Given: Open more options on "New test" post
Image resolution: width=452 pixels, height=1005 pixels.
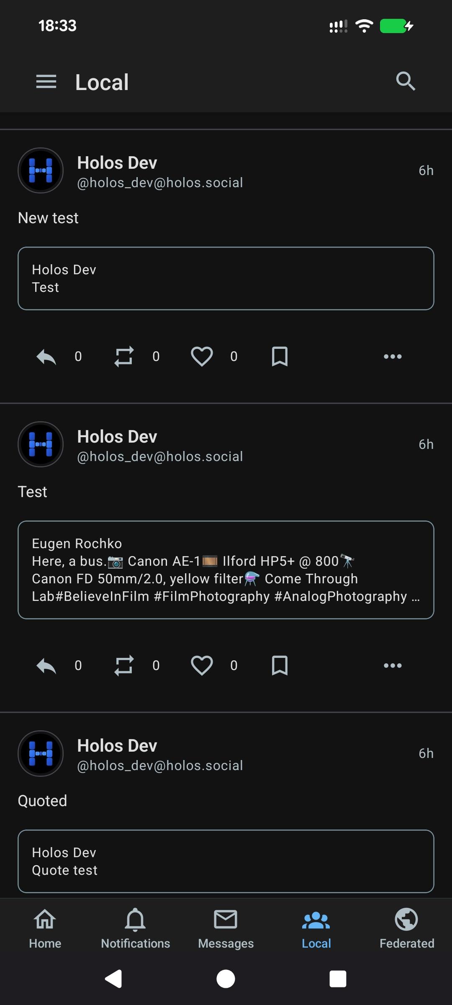Looking at the screenshot, I should 393,357.
